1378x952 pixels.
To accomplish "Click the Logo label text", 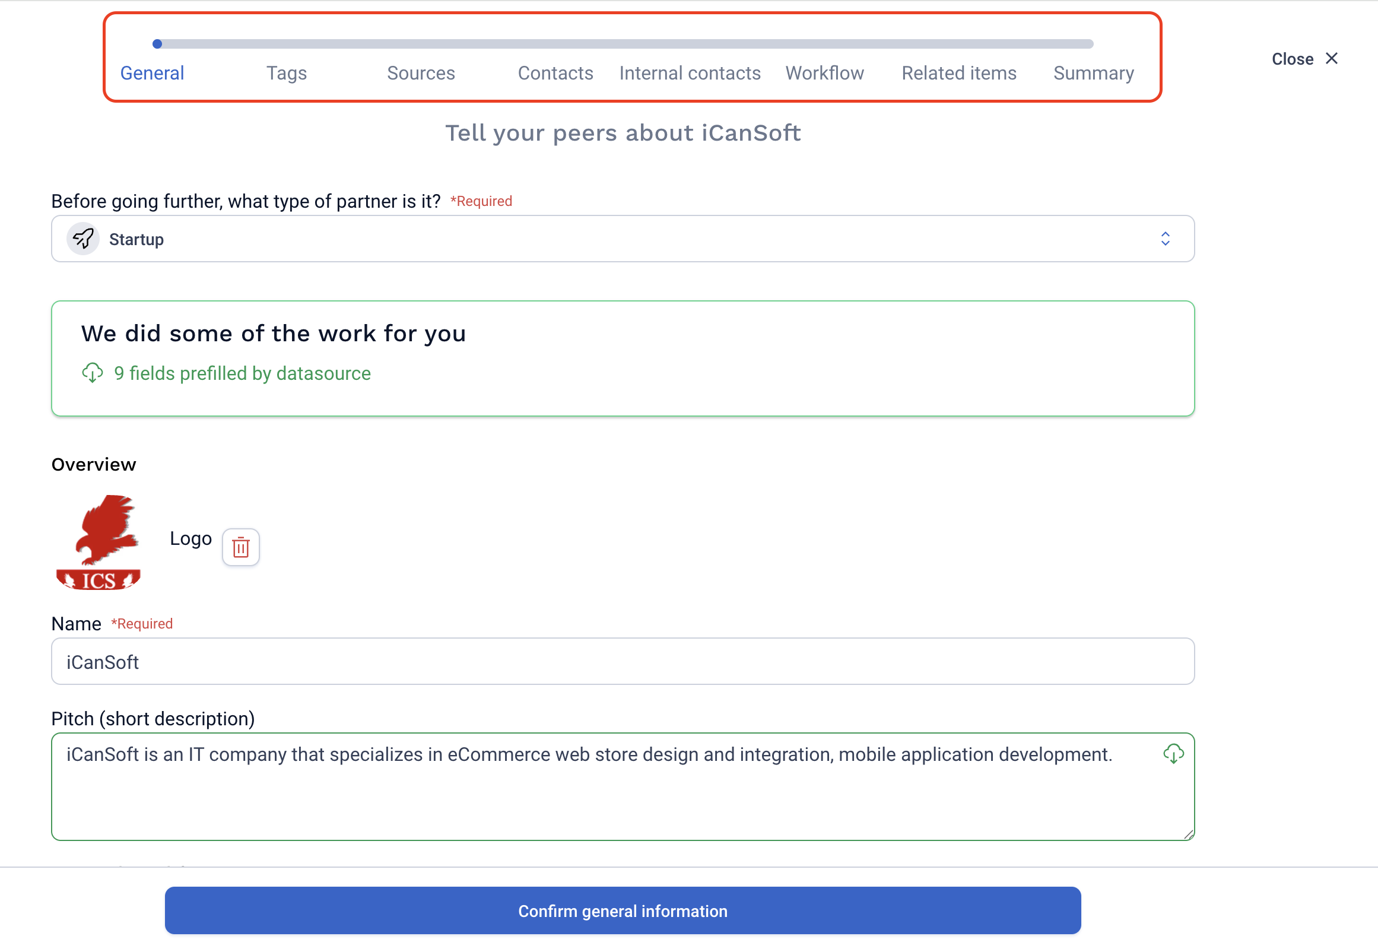I will 191,538.
